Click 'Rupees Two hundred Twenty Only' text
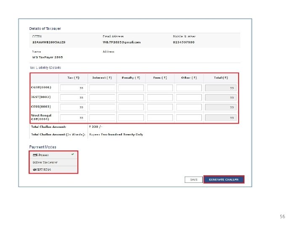303x227 pixels. tap(116, 135)
